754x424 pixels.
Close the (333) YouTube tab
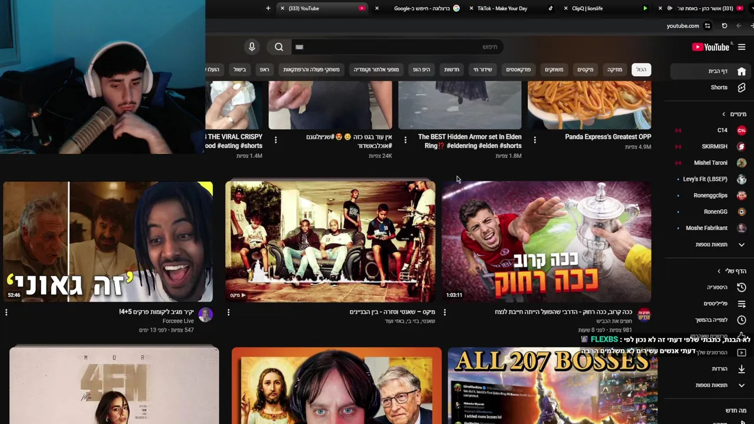pyautogui.click(x=283, y=8)
